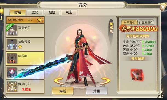Show the 时装总属性 attribute tab
The width and height of the screenshot is (167, 100).
(x=146, y=22)
